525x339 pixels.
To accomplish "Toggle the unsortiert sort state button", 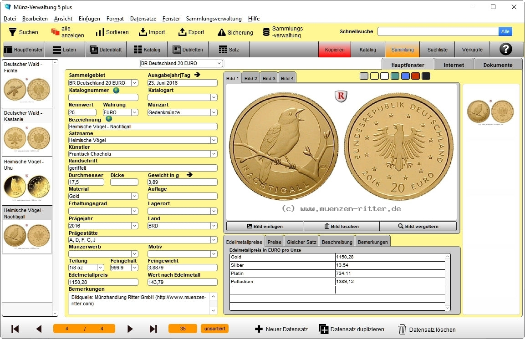I will [x=214, y=329].
